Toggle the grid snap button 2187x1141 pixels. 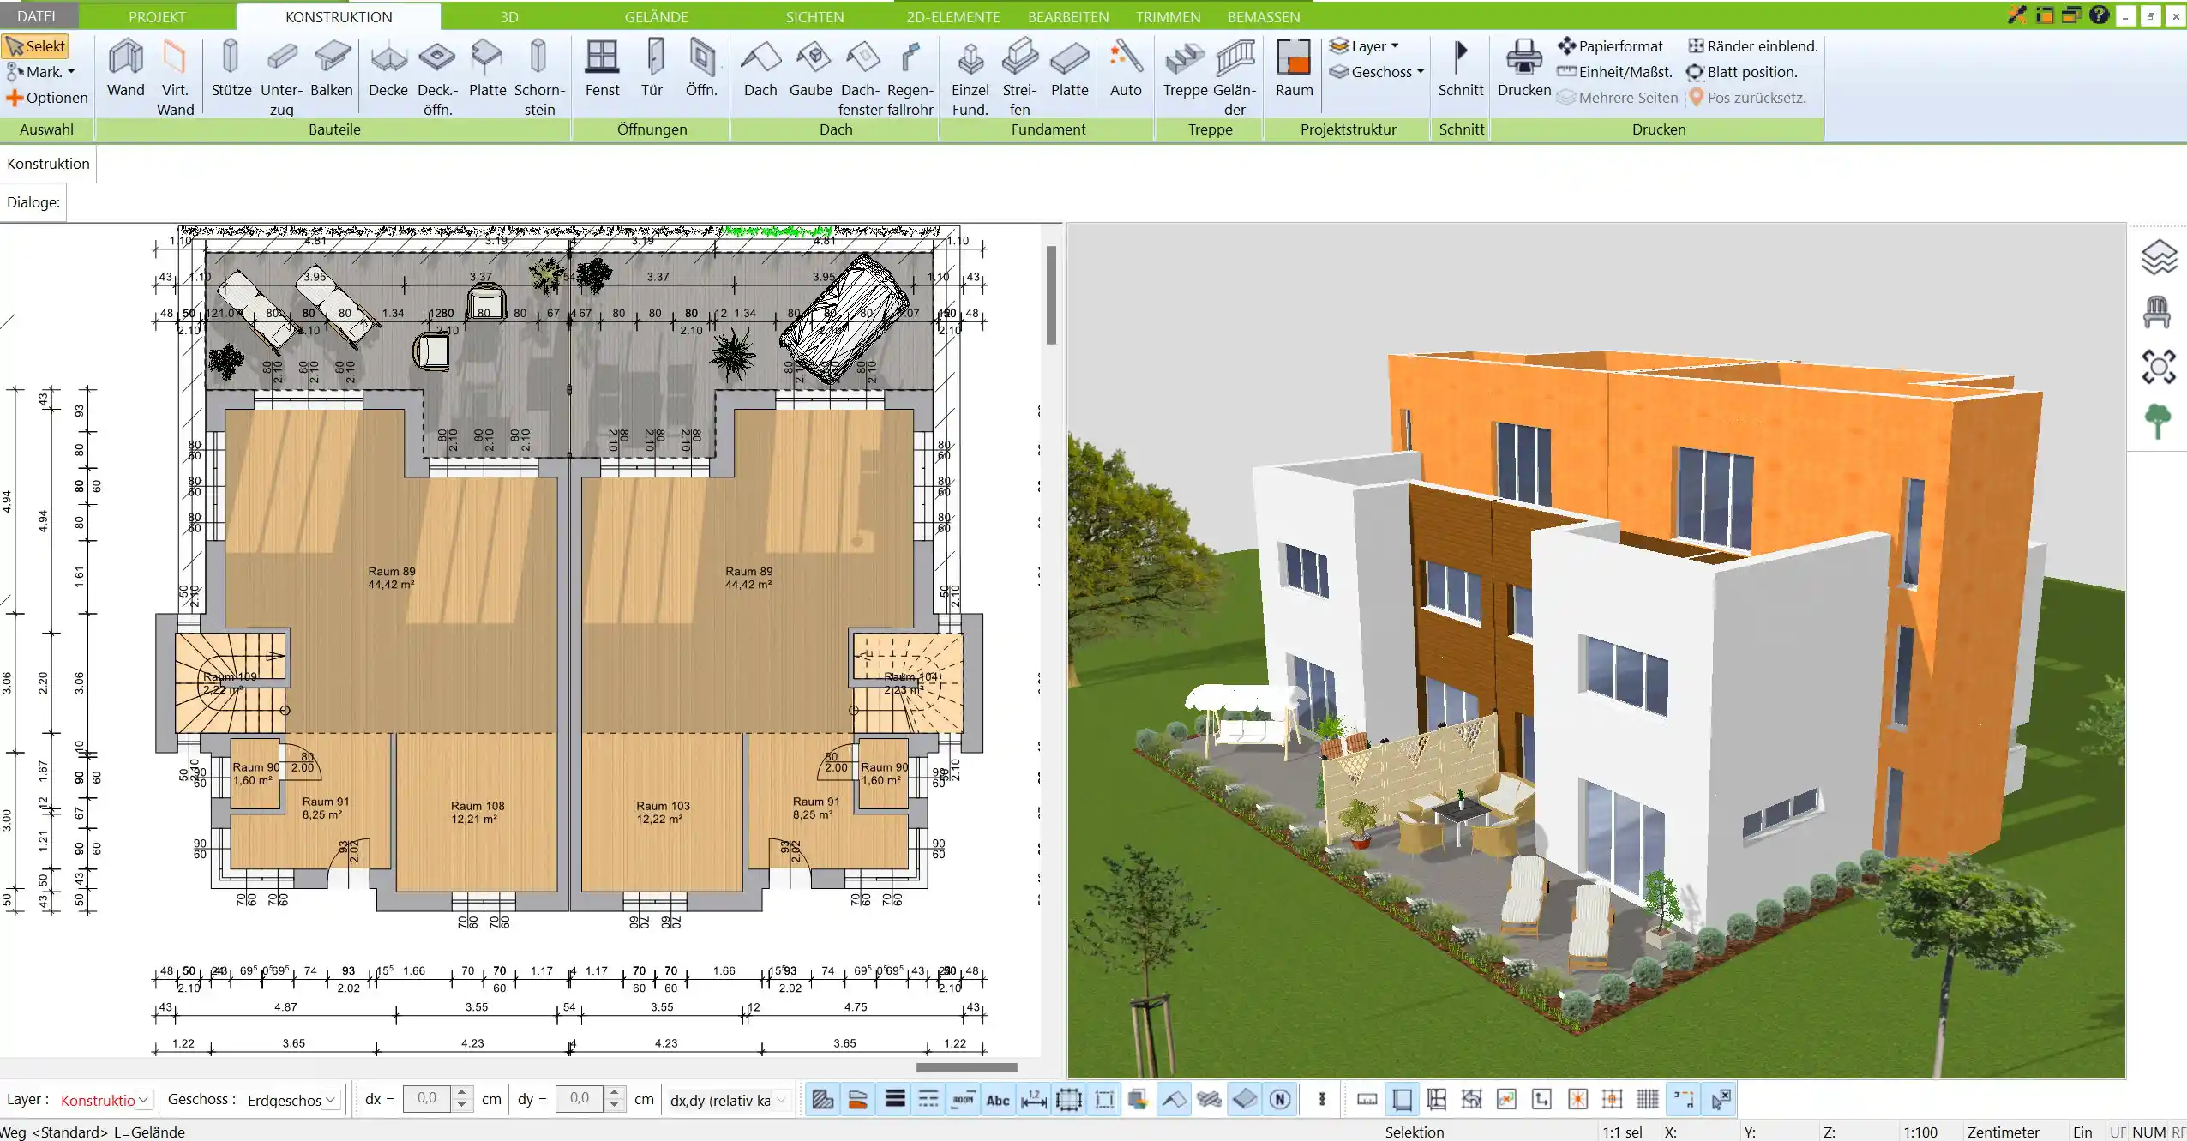point(1647,1099)
